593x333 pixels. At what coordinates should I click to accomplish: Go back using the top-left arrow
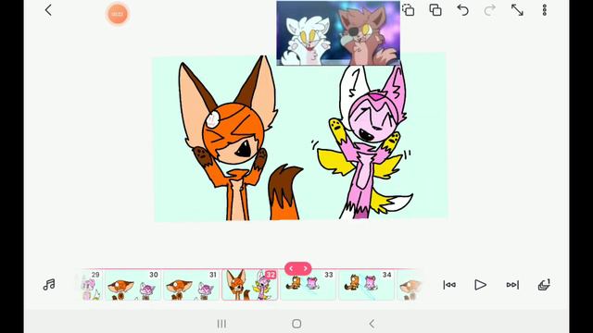click(x=48, y=10)
